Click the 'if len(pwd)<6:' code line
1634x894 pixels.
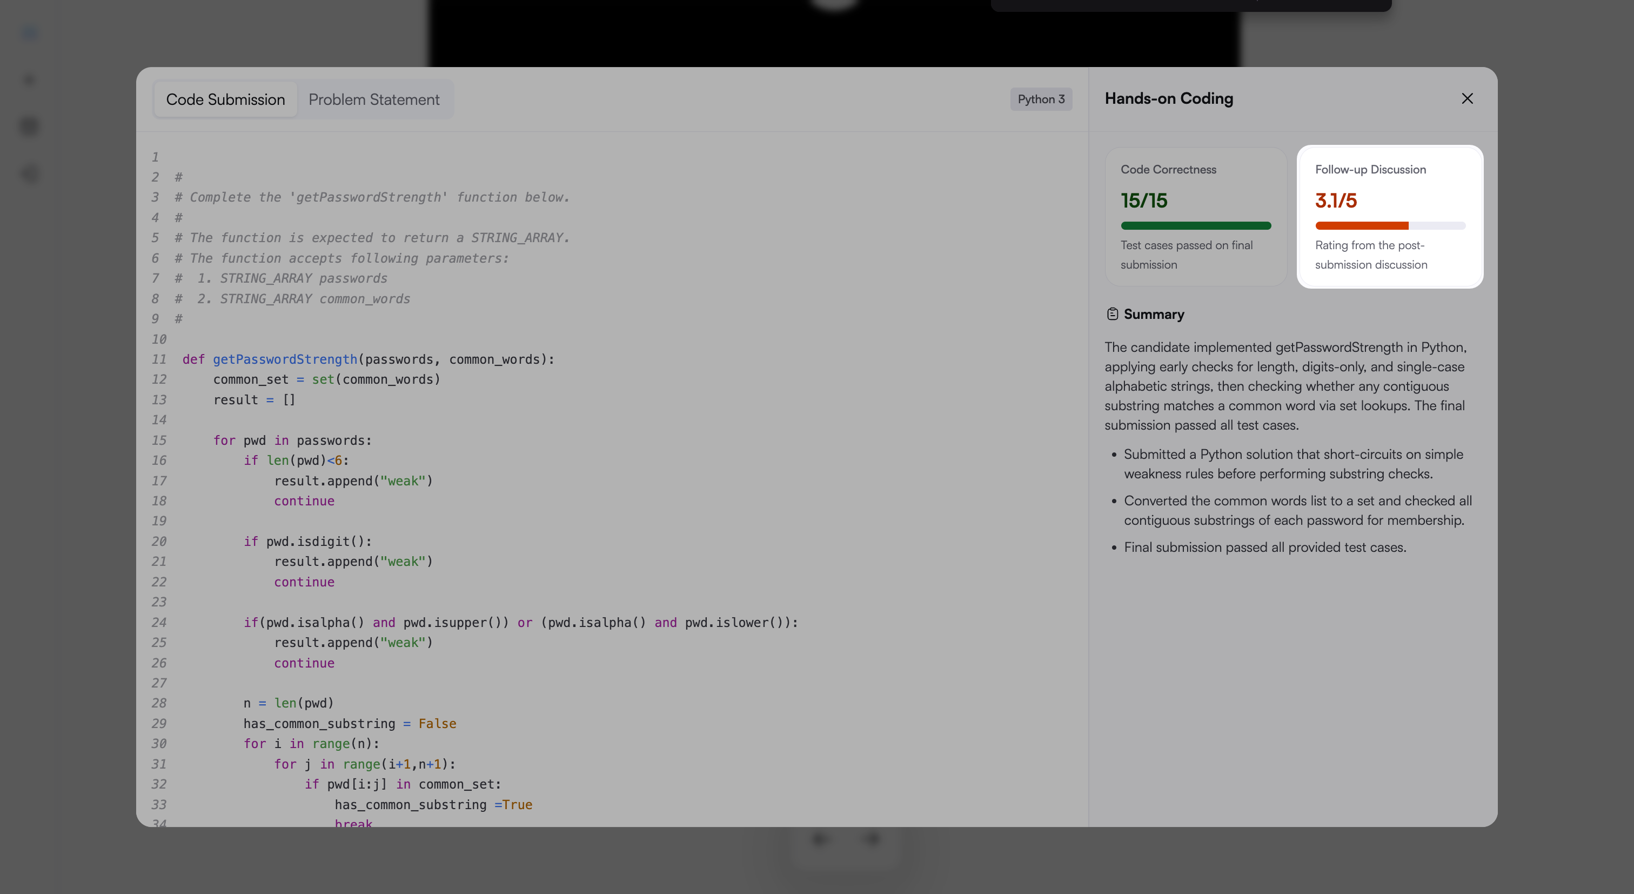point(296,460)
